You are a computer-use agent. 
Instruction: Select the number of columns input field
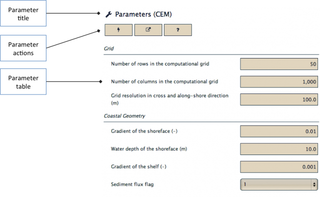[279, 82]
